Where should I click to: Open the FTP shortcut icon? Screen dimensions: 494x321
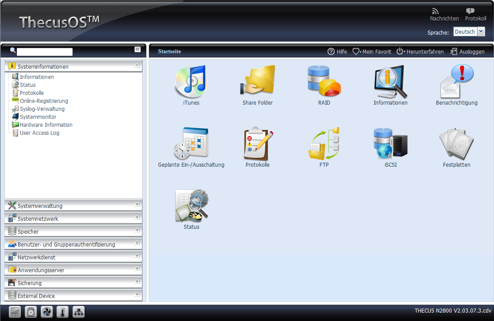[x=324, y=144]
